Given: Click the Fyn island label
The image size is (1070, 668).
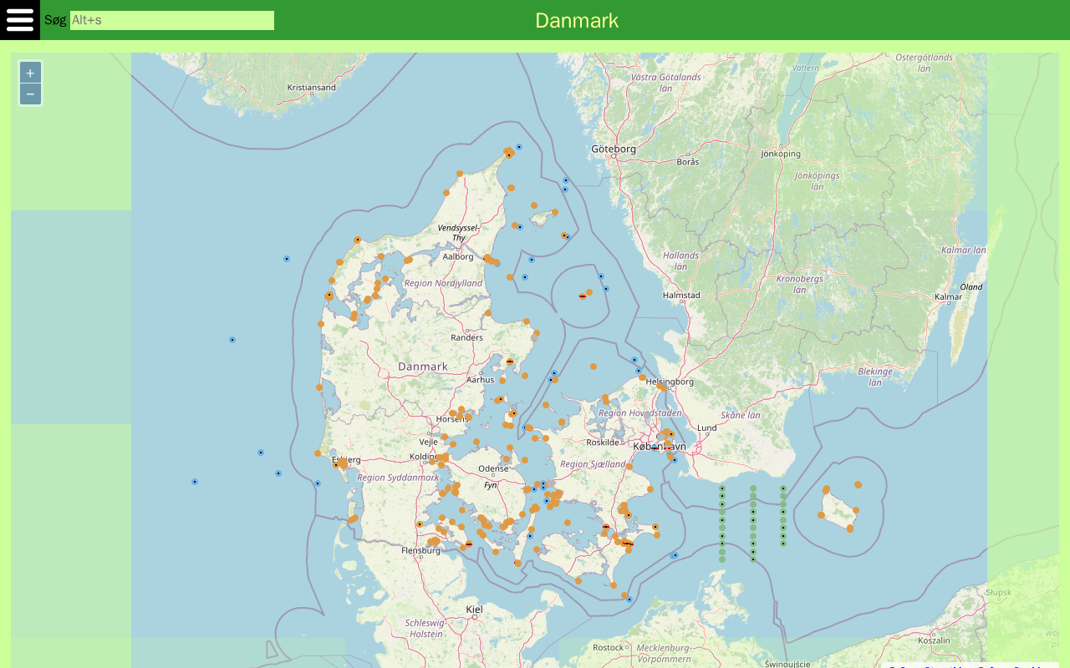Looking at the screenshot, I should [x=491, y=484].
